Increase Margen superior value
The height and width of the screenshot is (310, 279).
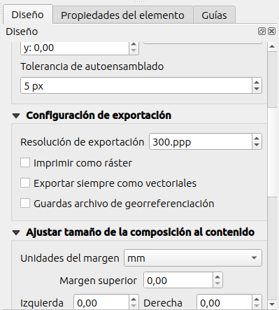coord(217,276)
